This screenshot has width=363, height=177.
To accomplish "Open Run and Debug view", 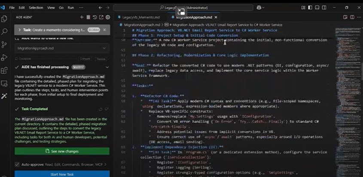I will 5,57.
